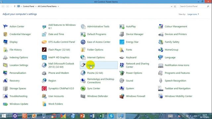212x119 pixels.
Task: Expand the chevron after All Control Panel Items
Action: [58, 6]
